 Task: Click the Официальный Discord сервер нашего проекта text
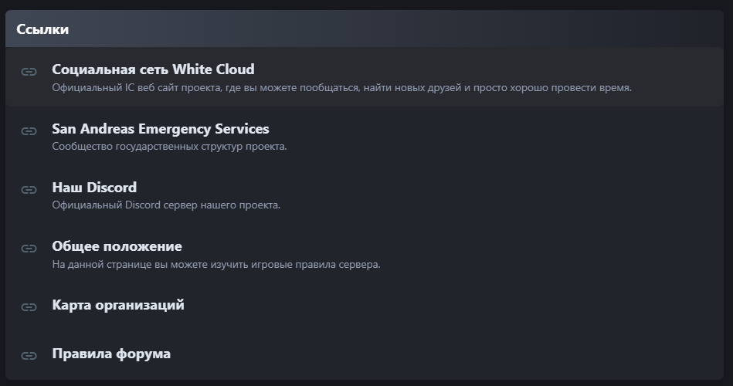(166, 205)
